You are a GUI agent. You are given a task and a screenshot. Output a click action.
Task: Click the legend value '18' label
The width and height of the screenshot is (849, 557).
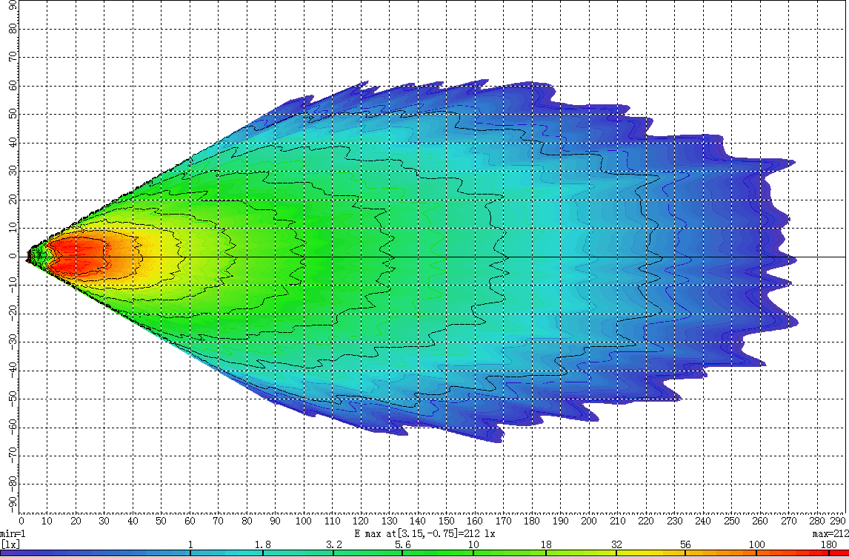coord(546,544)
